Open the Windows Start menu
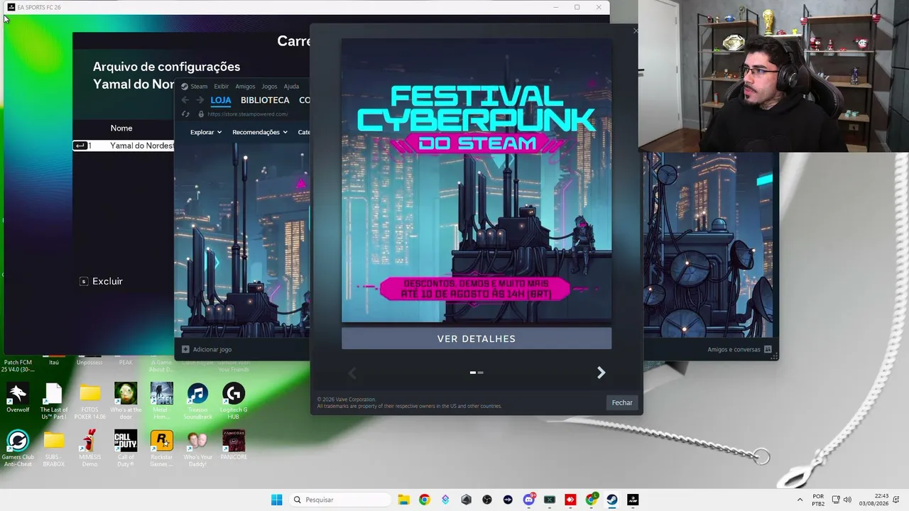Viewport: 909px width, 511px height. pos(276,500)
